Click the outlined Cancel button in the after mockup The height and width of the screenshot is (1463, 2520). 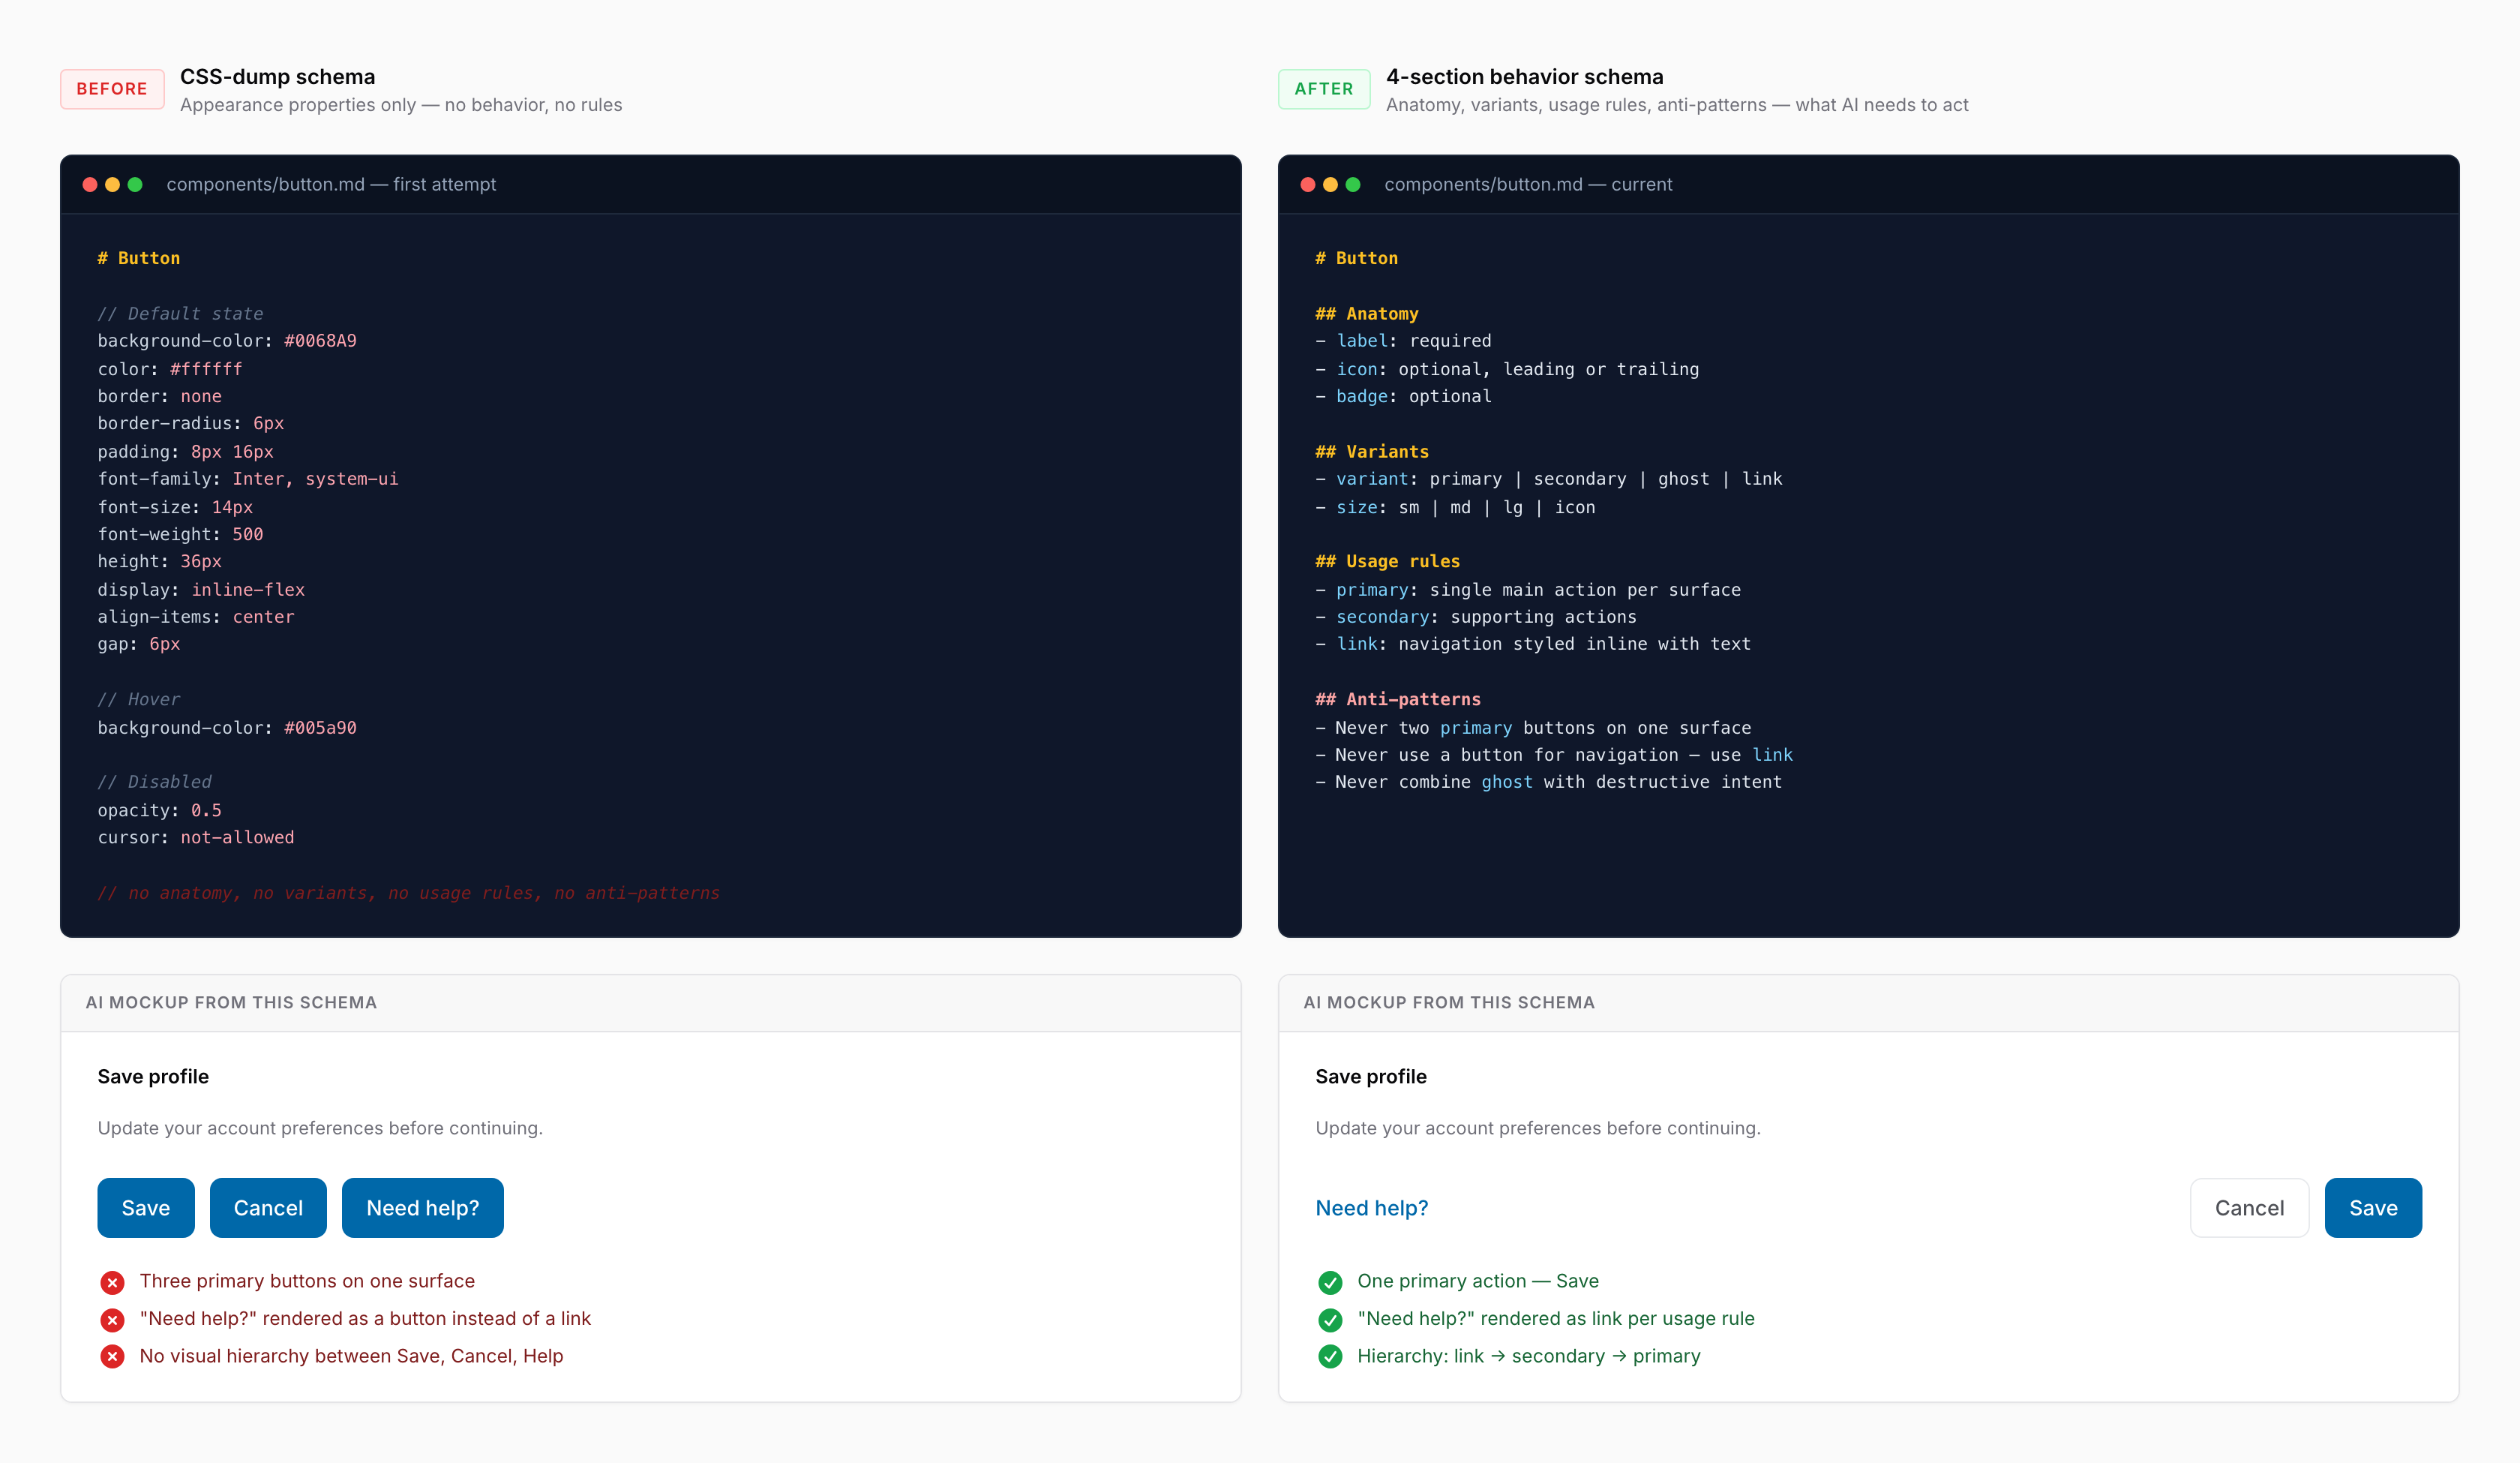coord(2249,1208)
